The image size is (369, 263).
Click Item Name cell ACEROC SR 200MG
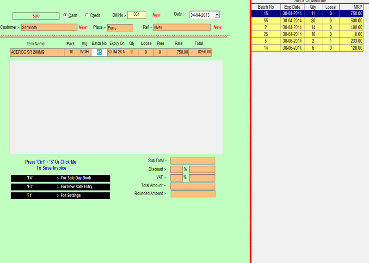tap(37, 52)
